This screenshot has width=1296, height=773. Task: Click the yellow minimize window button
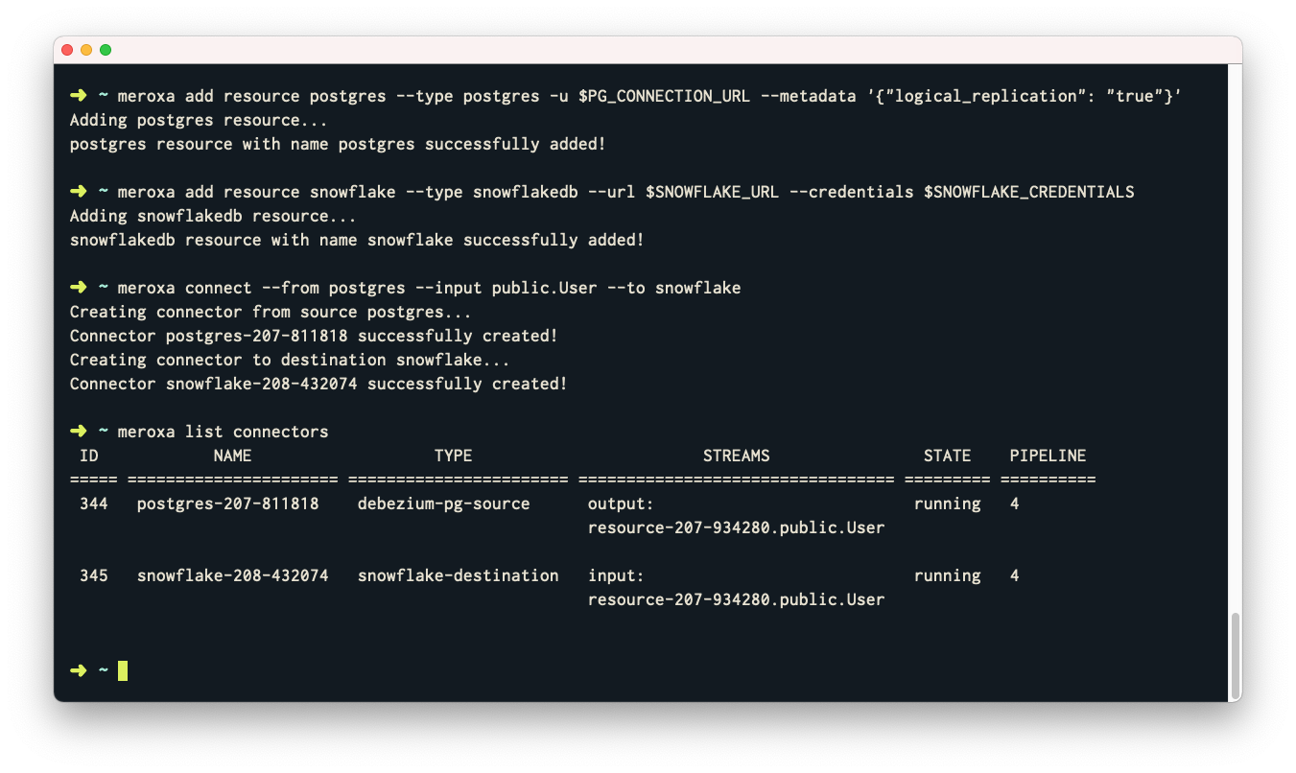tap(86, 50)
